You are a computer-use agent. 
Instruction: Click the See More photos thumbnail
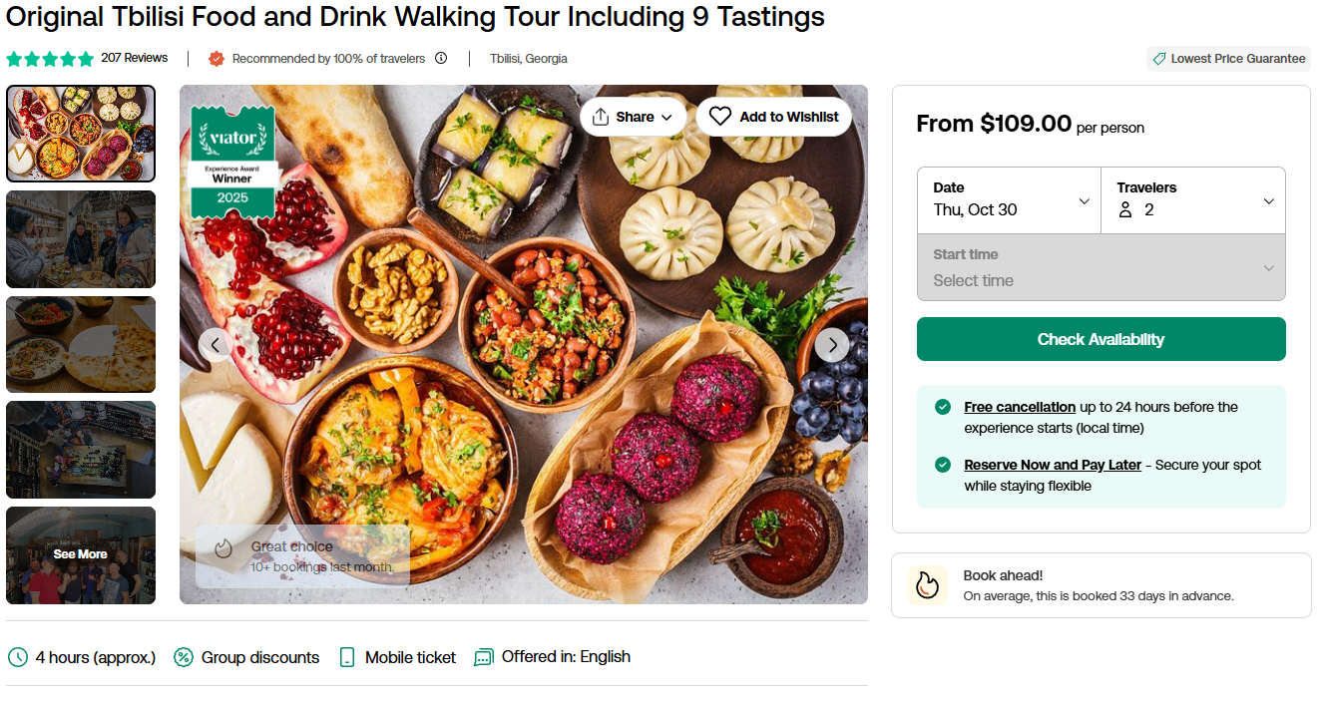tap(81, 554)
